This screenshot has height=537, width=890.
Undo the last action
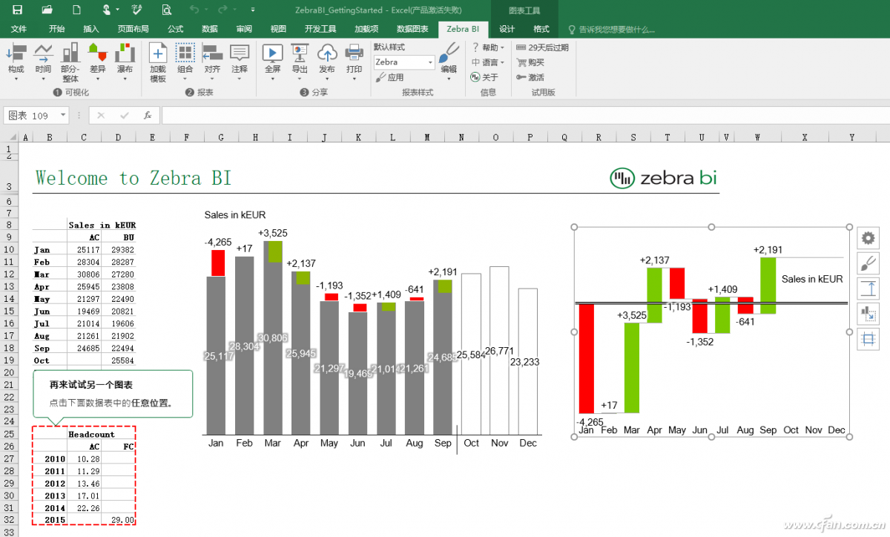194,10
